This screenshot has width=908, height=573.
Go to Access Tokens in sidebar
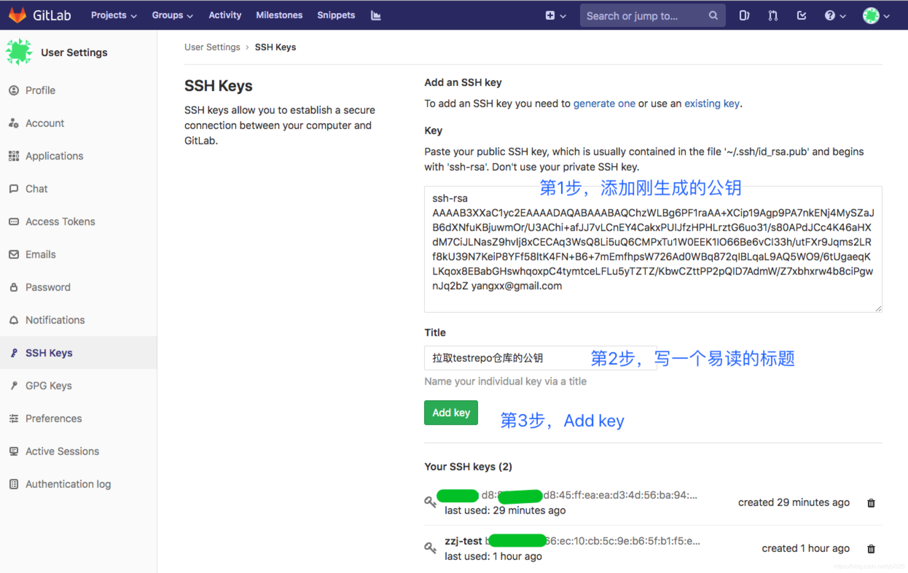pyautogui.click(x=60, y=222)
